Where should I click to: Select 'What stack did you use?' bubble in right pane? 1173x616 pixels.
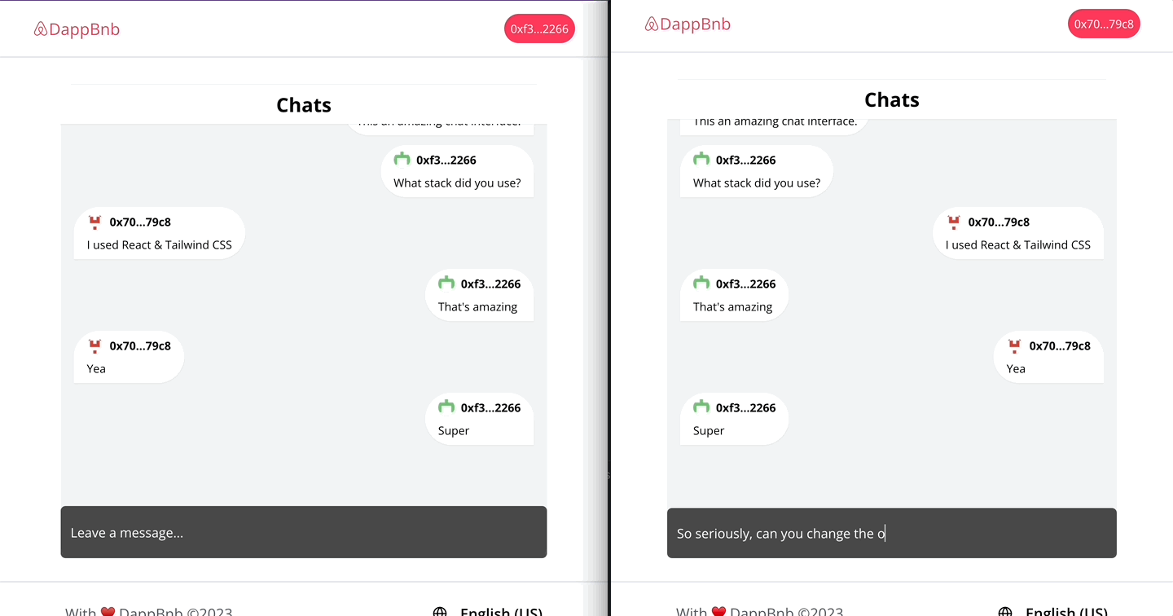(756, 172)
